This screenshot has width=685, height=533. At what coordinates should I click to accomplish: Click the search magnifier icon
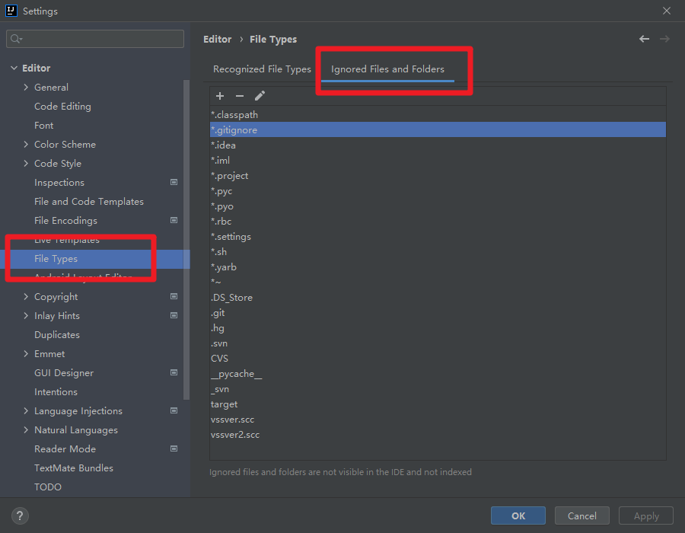(x=16, y=39)
